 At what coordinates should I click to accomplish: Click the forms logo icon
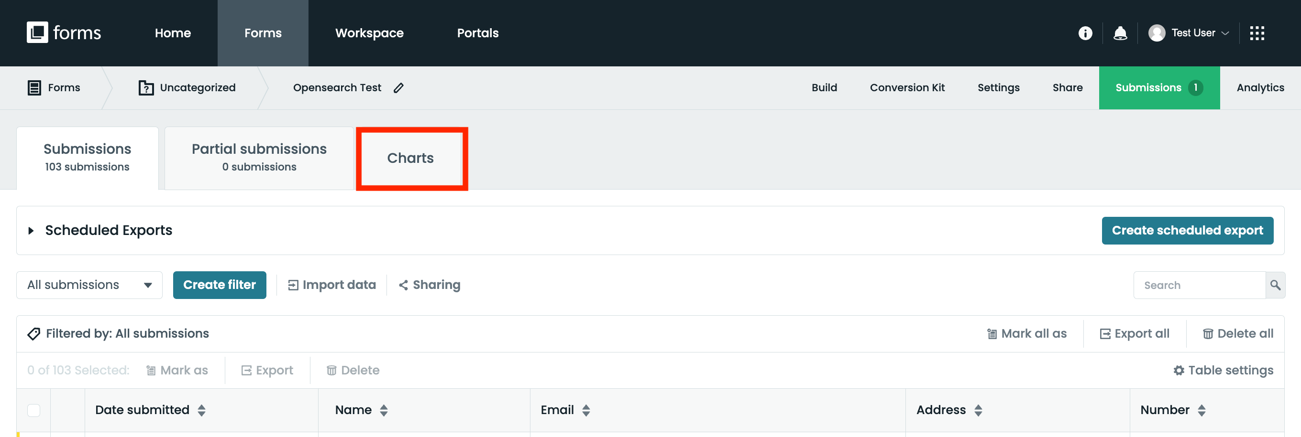click(x=37, y=32)
